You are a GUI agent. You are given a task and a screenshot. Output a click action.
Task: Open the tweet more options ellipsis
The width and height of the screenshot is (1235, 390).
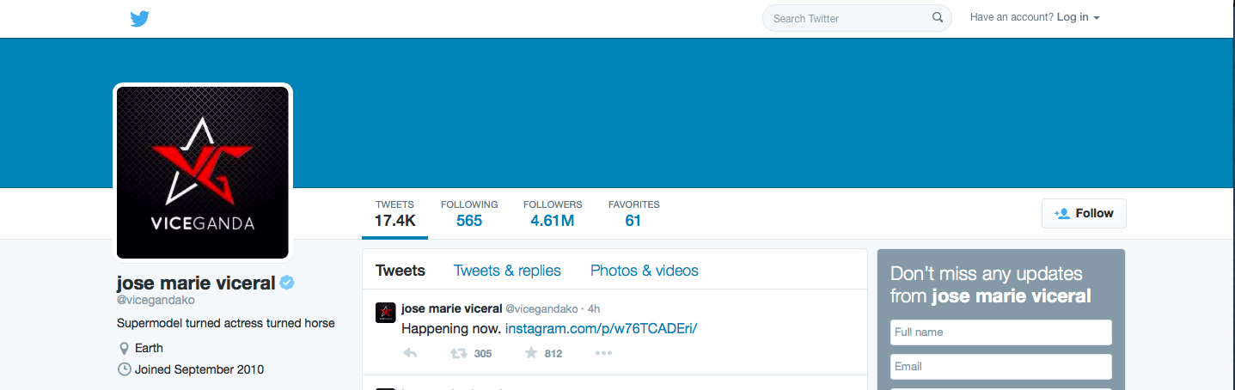[x=603, y=353]
